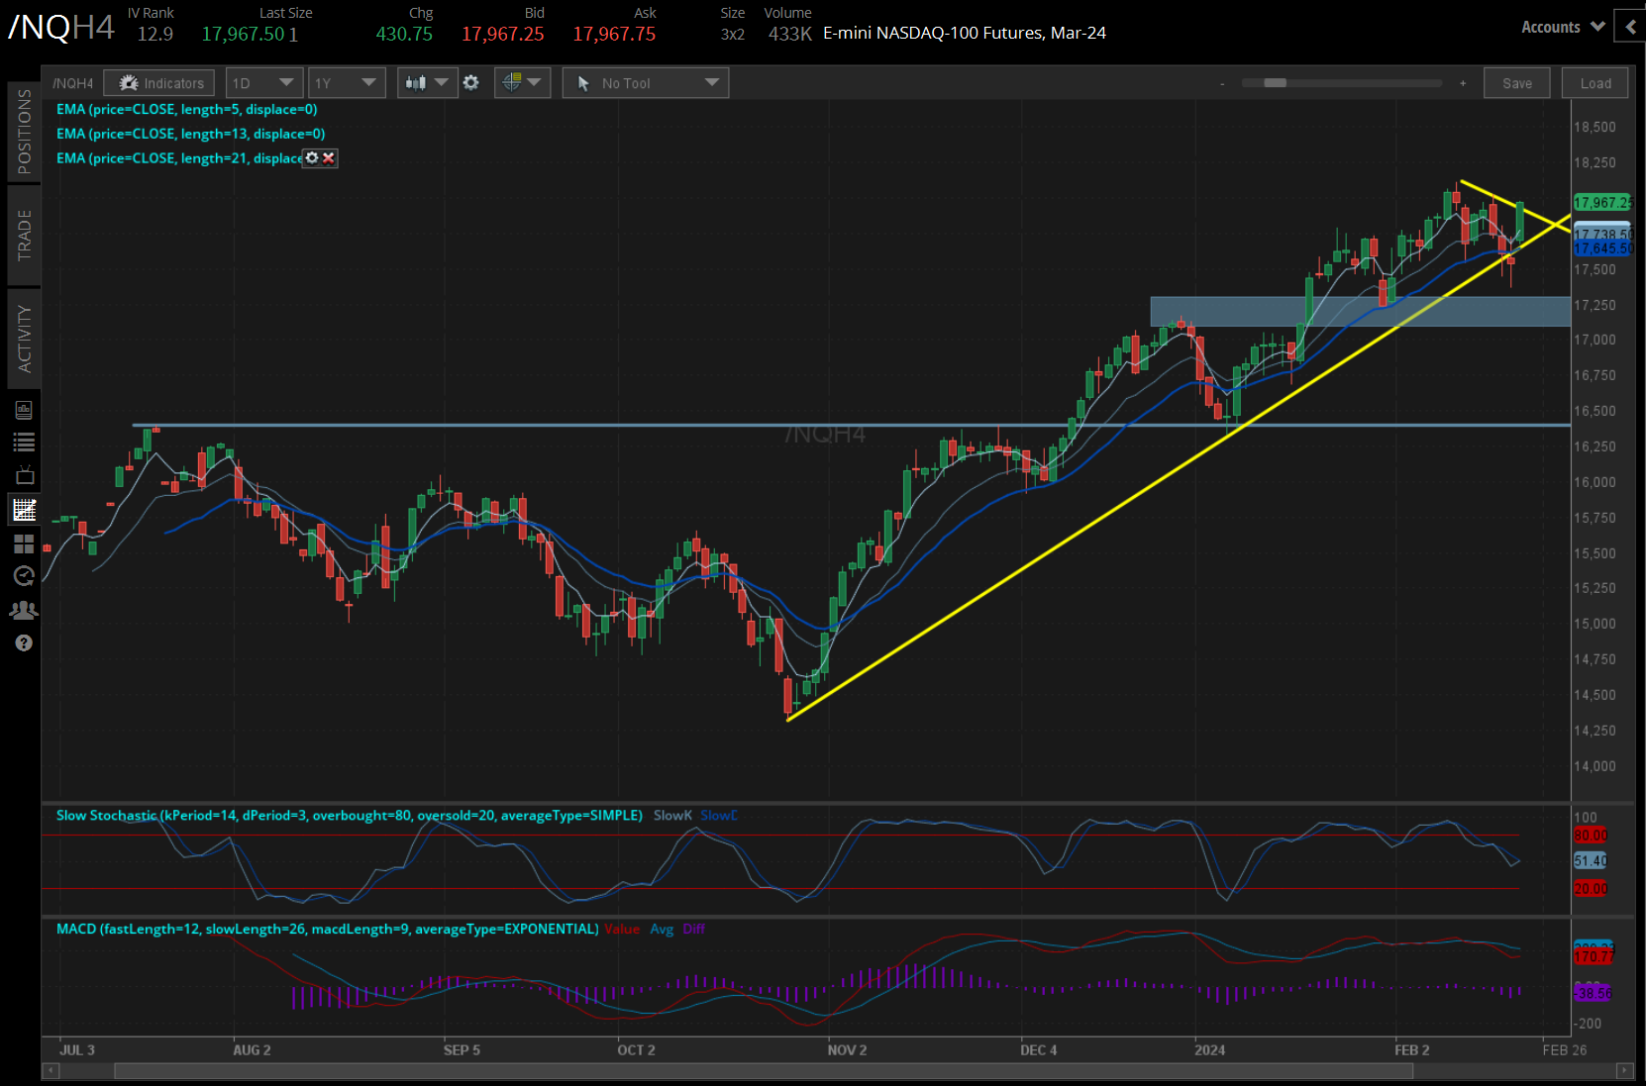Click the Save button
Image resolution: width=1646 pixels, height=1086 pixels.
[x=1516, y=82]
